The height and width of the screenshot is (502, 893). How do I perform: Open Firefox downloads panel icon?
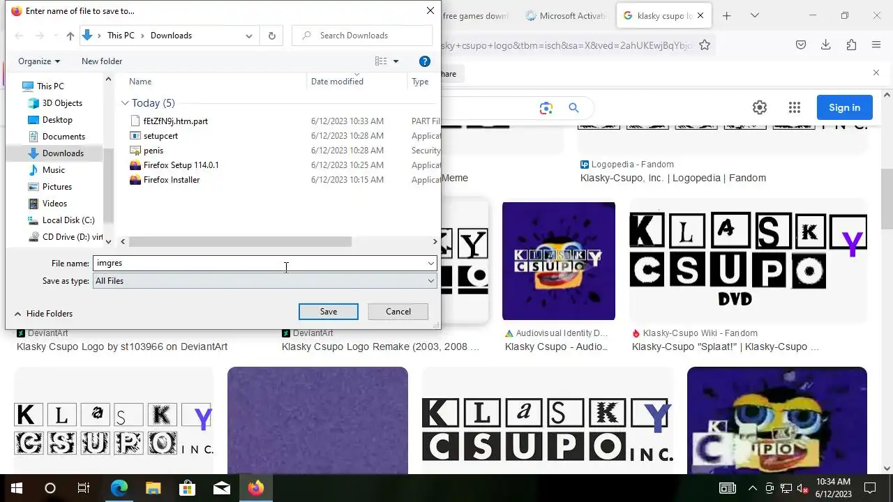[x=826, y=45]
